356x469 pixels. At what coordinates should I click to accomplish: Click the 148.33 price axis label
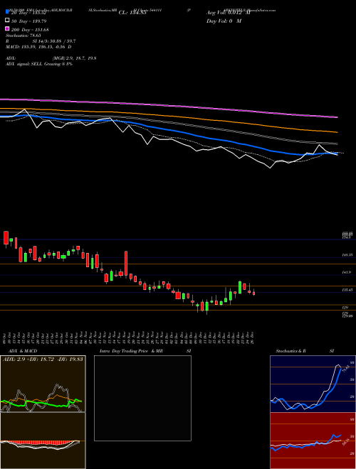(x=347, y=255)
